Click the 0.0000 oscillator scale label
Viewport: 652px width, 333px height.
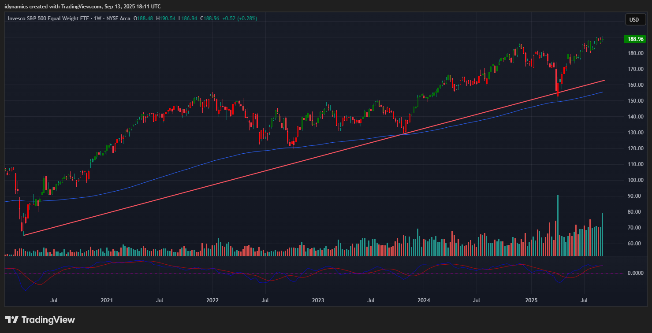[635, 273]
